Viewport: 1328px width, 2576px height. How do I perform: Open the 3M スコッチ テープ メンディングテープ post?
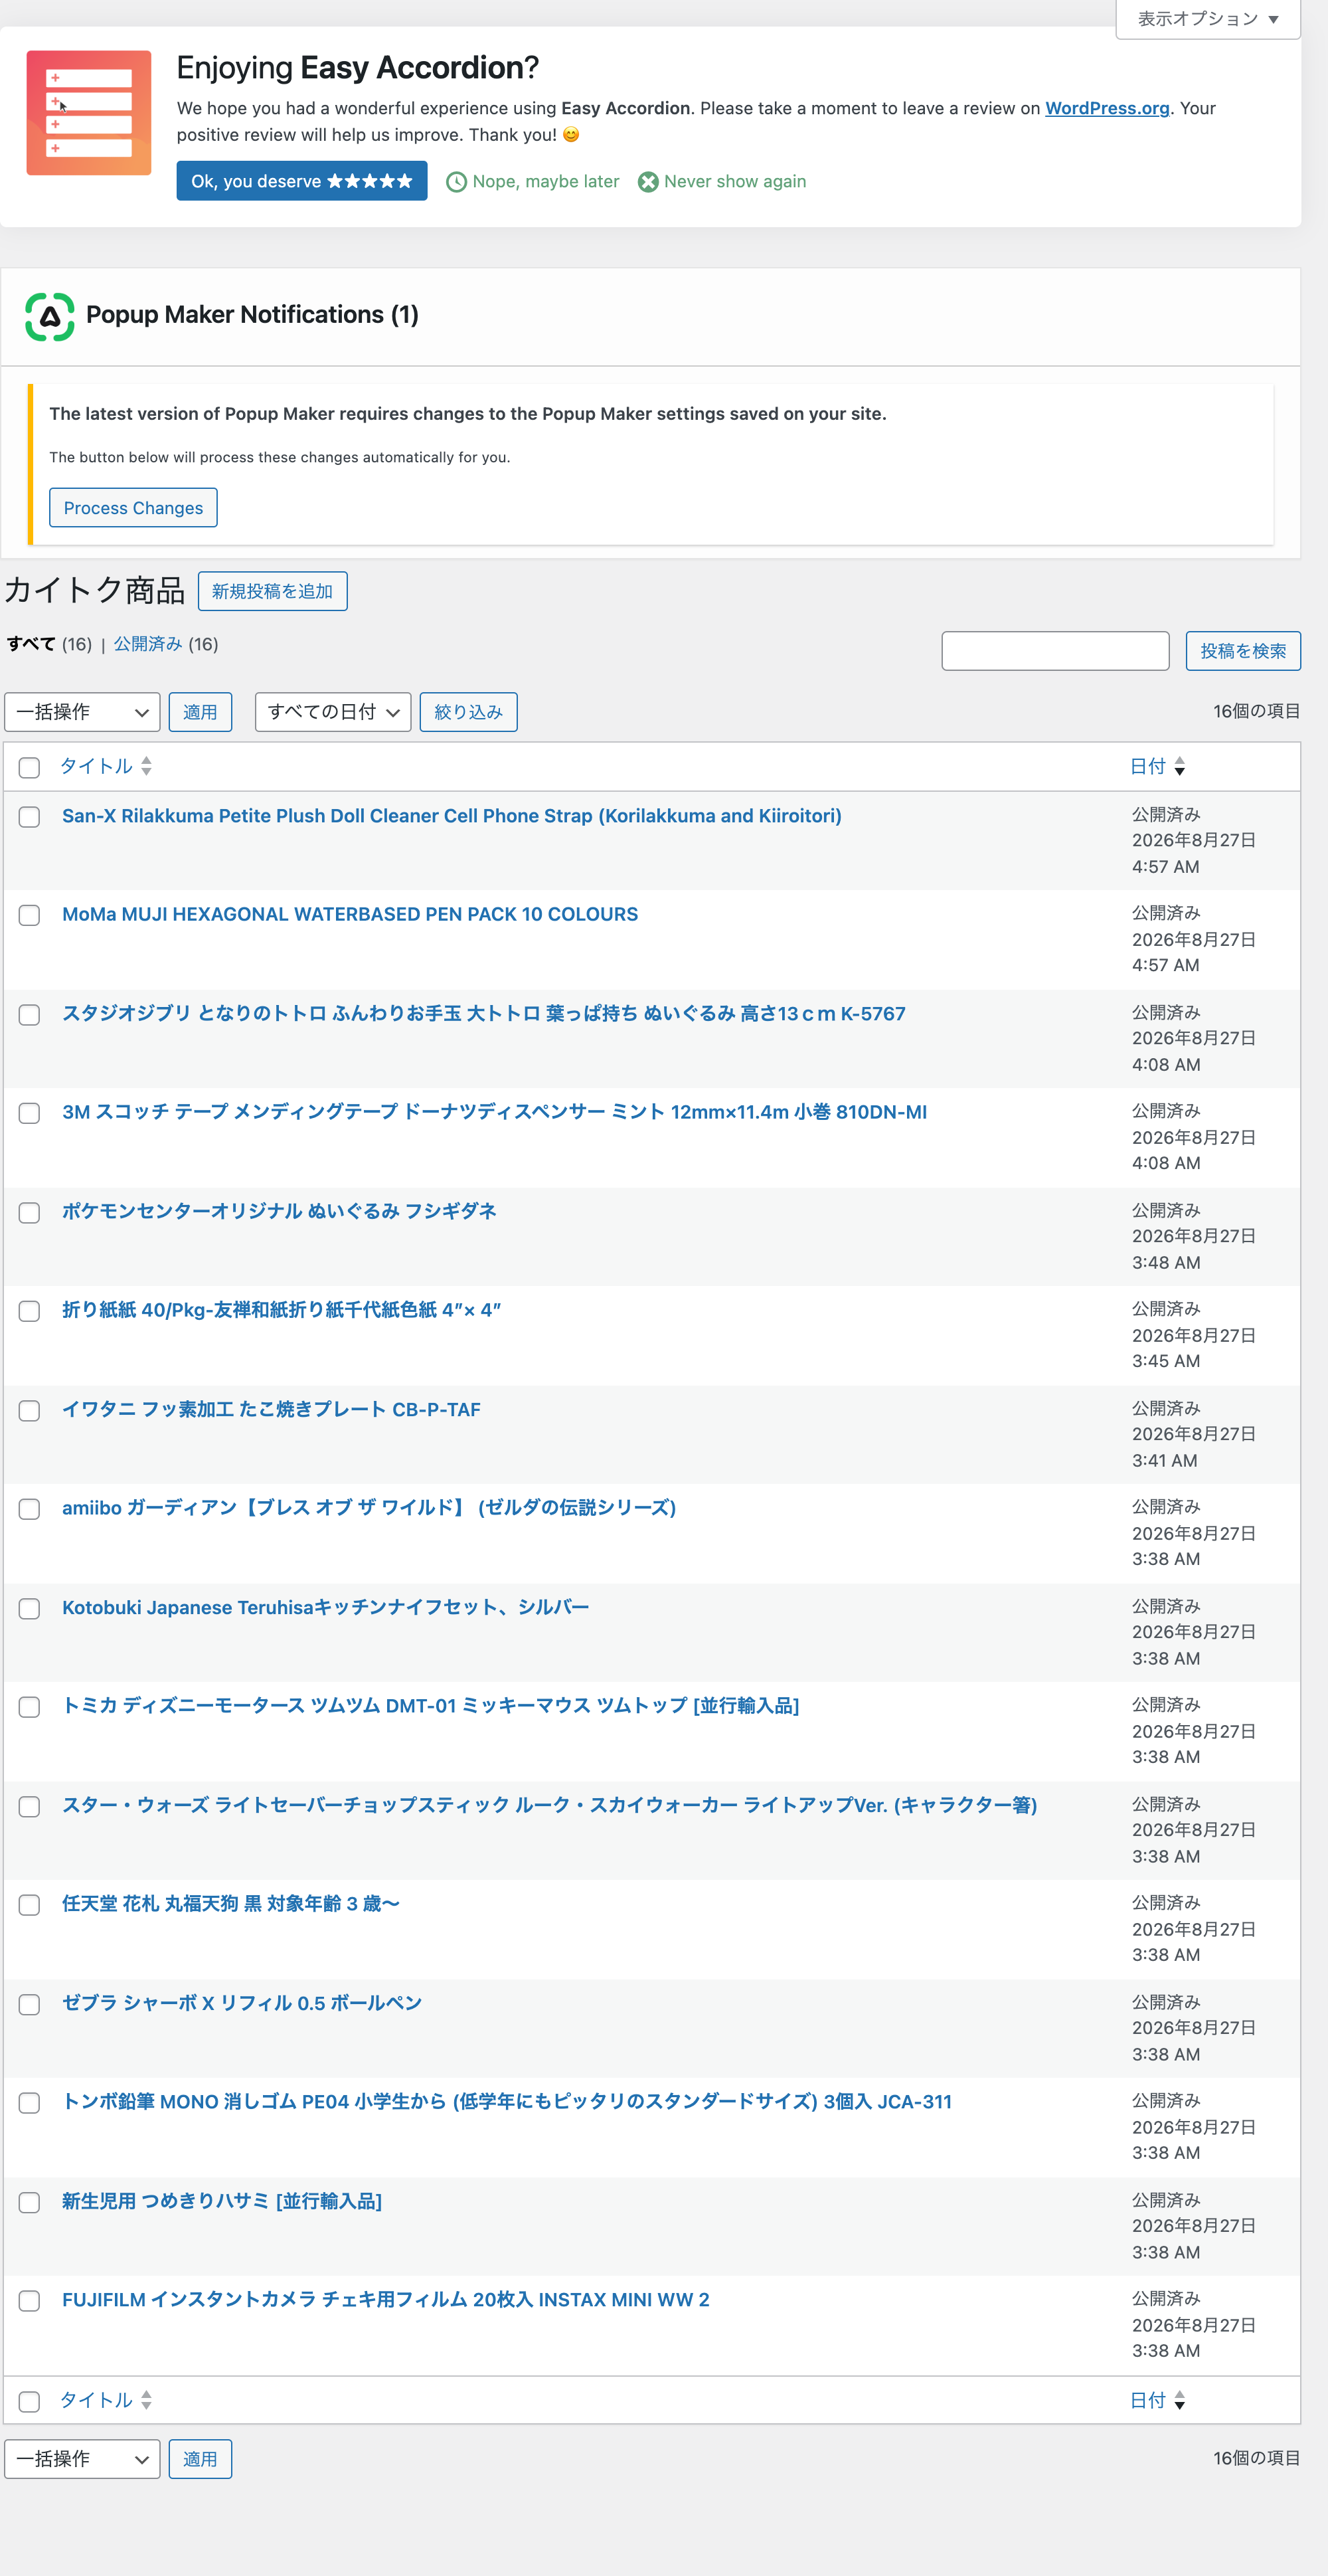click(495, 1113)
